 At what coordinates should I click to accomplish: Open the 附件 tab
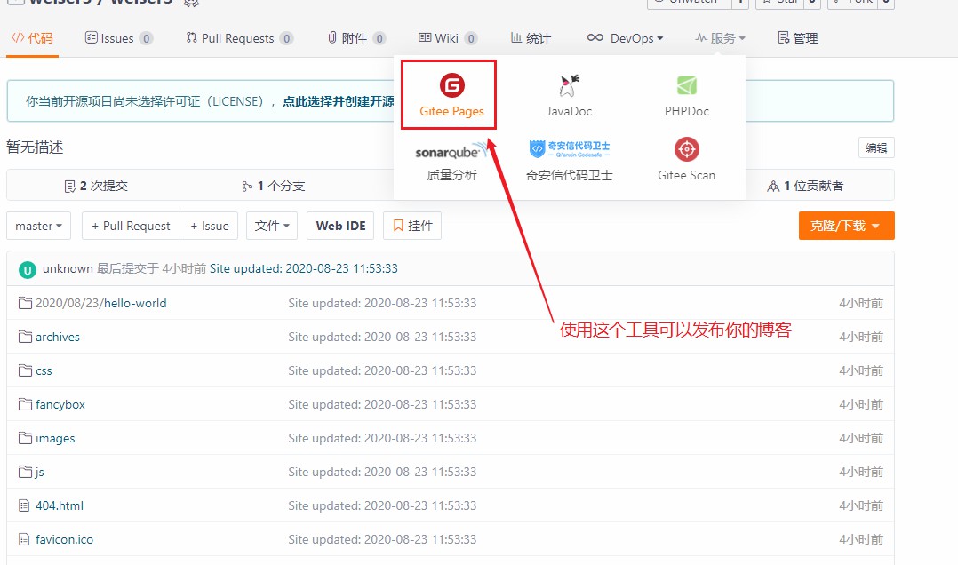coord(356,38)
